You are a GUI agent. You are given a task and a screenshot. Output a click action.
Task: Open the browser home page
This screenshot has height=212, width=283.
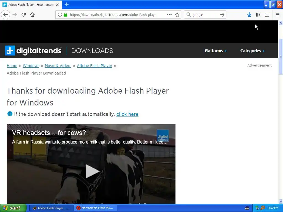point(32,15)
